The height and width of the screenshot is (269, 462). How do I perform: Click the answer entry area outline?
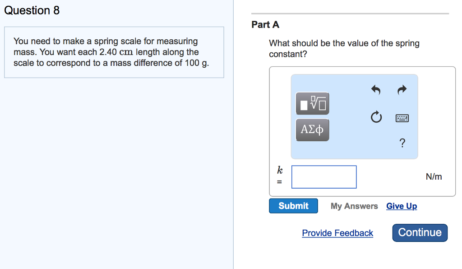point(362,131)
